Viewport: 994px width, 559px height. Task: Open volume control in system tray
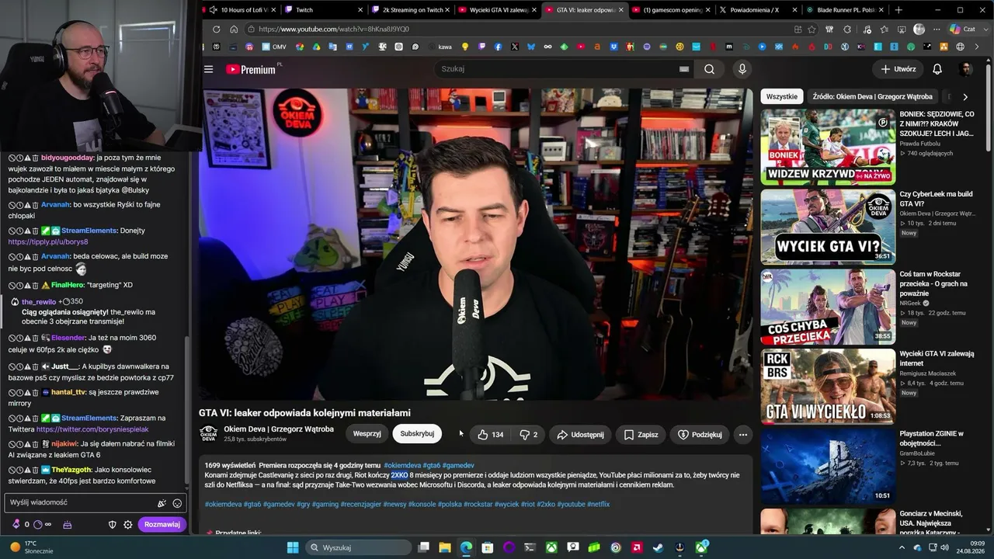pos(944,547)
